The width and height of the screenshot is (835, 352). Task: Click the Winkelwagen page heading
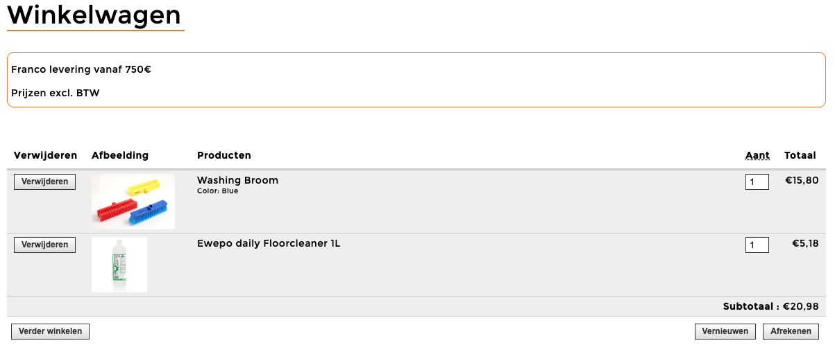point(94,15)
